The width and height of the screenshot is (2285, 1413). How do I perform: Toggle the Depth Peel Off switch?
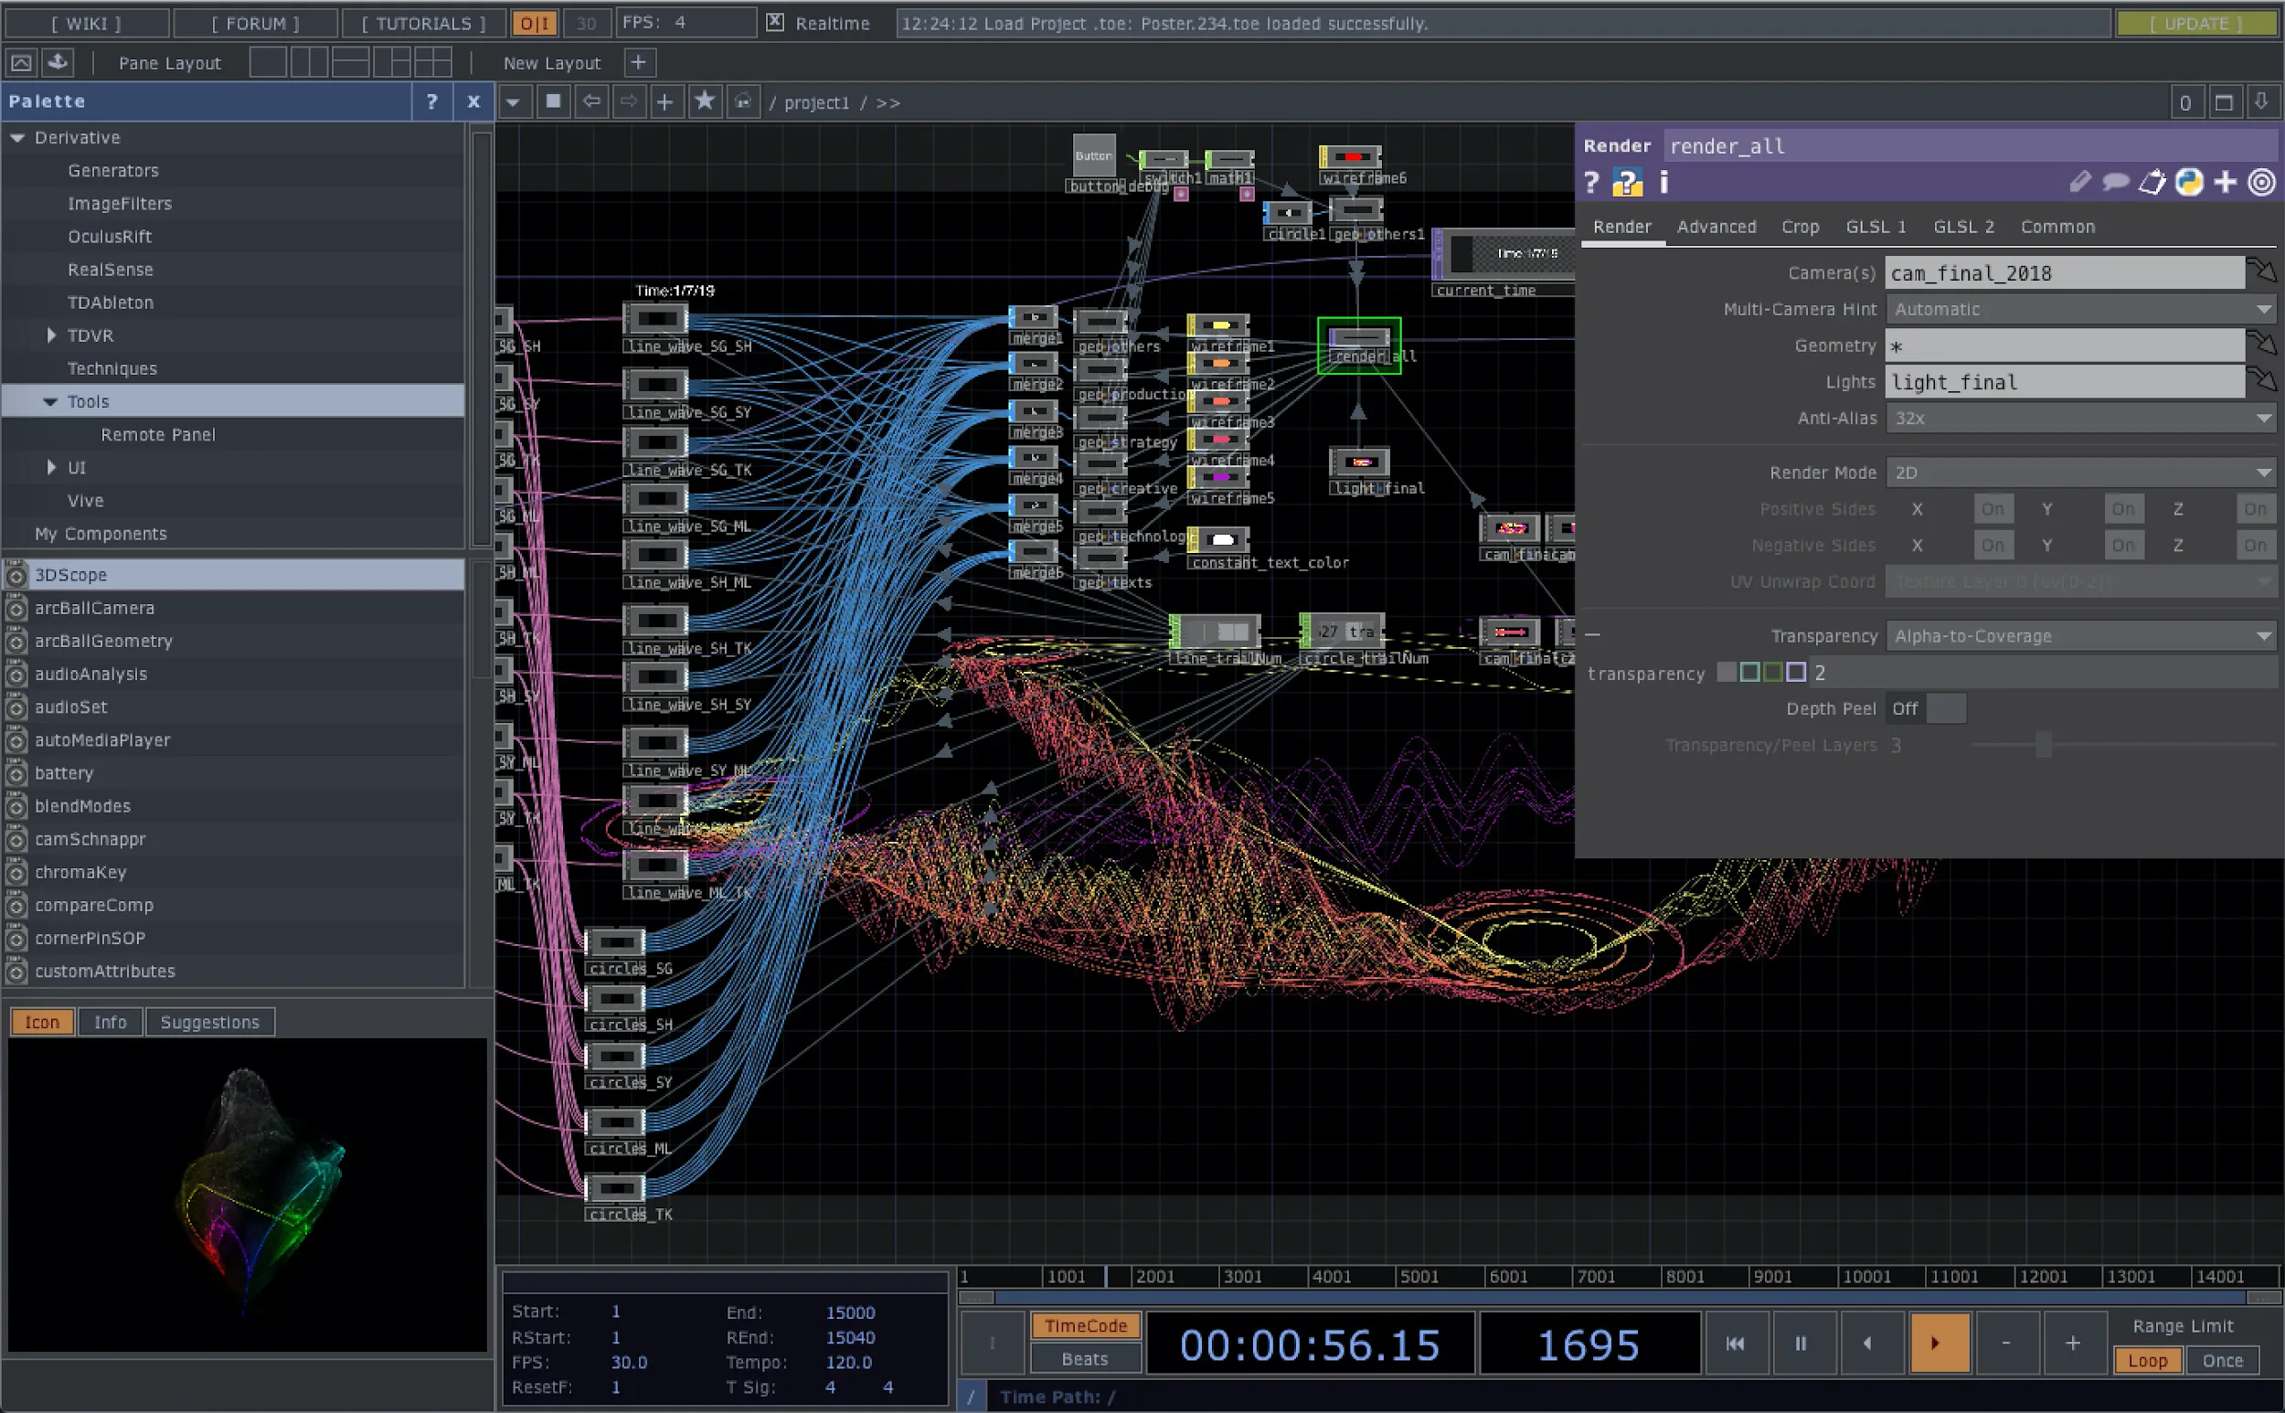tap(1925, 708)
